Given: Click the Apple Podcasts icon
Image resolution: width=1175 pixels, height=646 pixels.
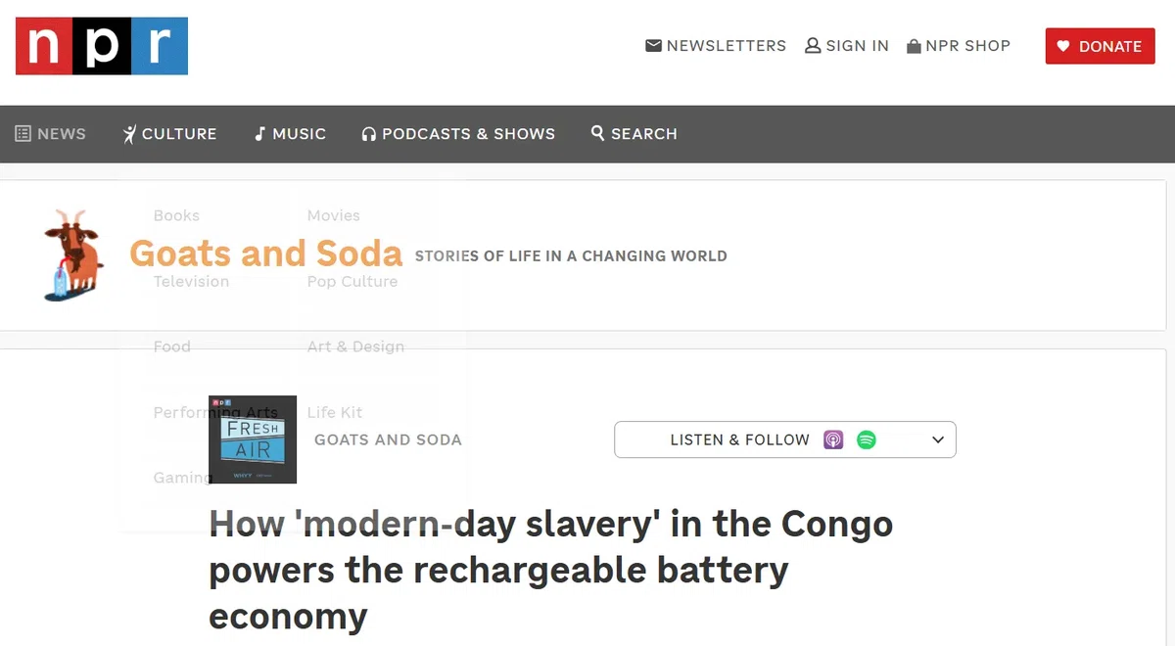Looking at the screenshot, I should pyautogui.click(x=833, y=439).
